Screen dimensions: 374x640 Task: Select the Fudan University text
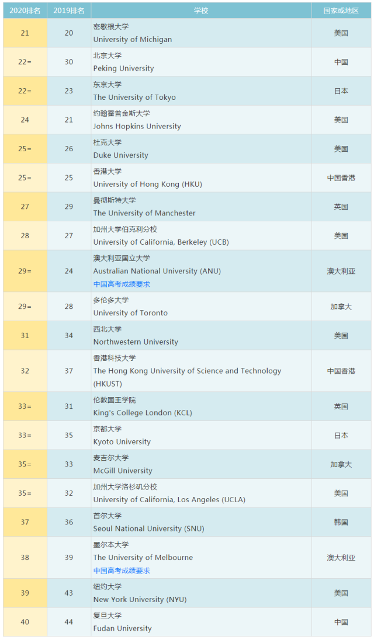122,628
